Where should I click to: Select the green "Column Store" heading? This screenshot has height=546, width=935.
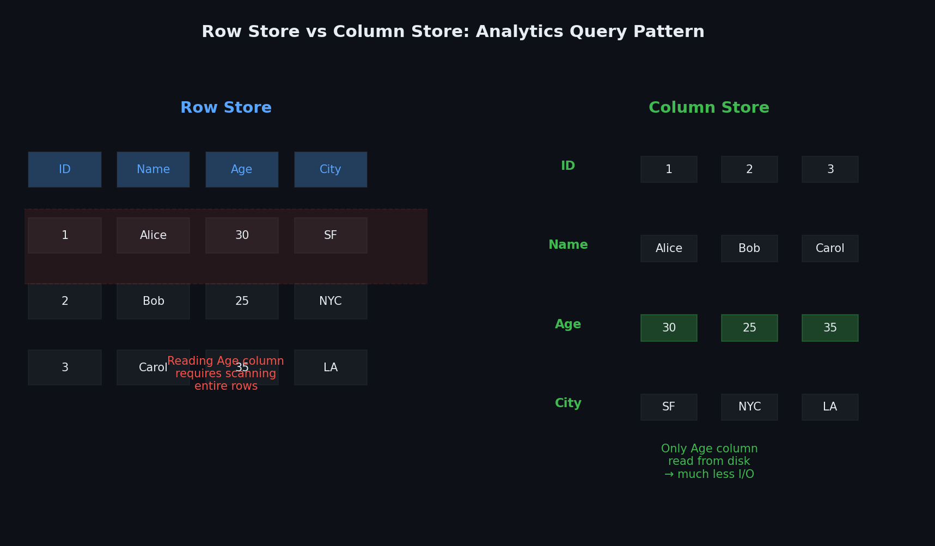[x=709, y=108]
